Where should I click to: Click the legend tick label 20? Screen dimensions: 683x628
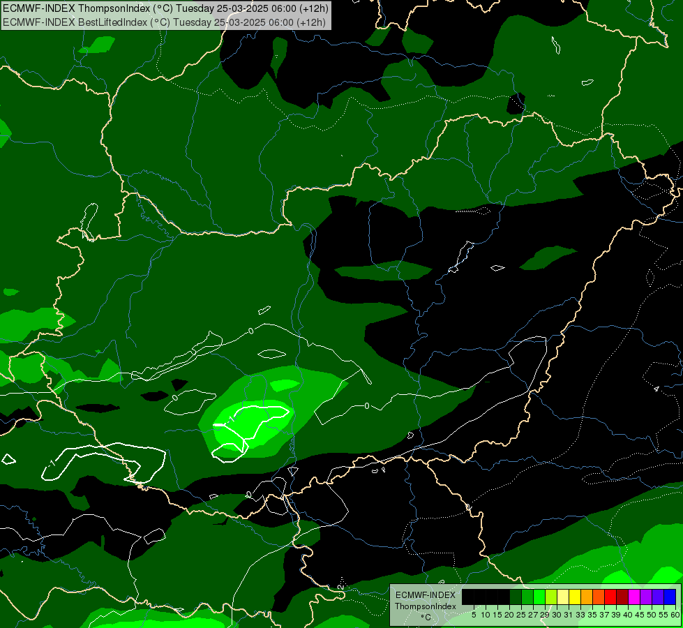(x=510, y=615)
